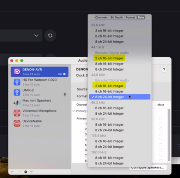Image resolution: width=180 pixels, height=178 pixels.
Task: Click the refresh icon in the background window
Action: (50, 35)
